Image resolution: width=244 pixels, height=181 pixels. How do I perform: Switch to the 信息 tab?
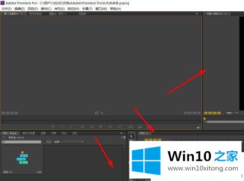43,133
